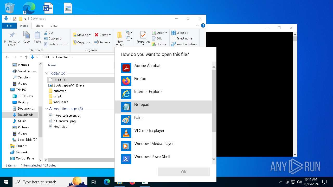
Task: Select Control Panel in navigation pane
Action: [x=22, y=158]
